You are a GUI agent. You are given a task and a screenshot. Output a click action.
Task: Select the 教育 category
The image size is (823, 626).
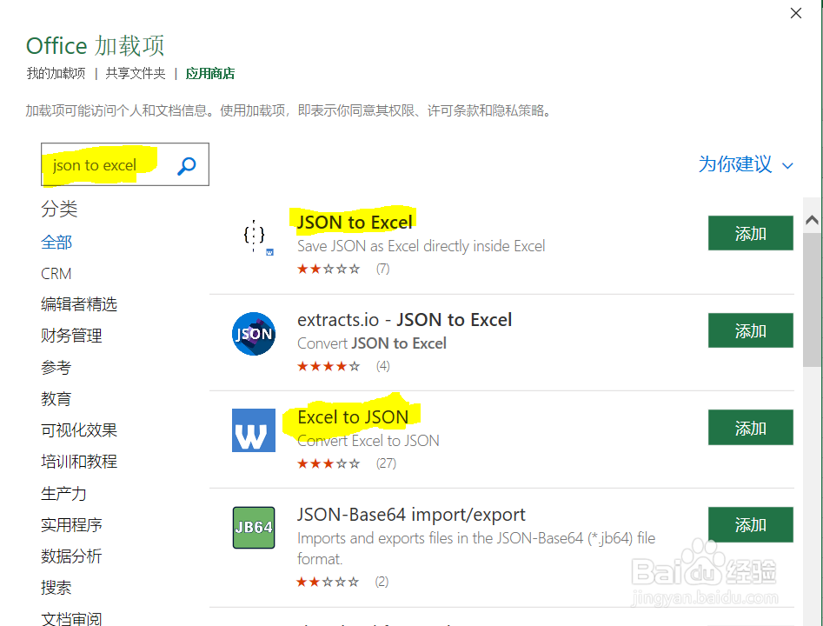click(x=56, y=398)
